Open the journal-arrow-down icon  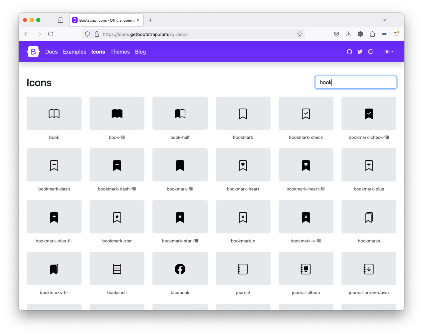coord(368,269)
